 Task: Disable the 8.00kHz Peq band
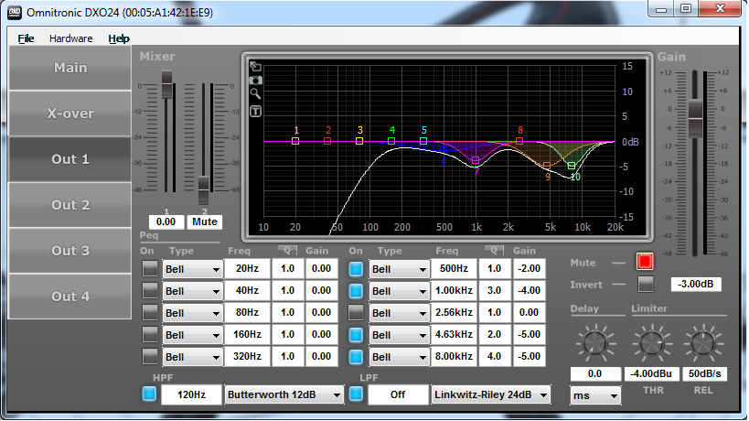point(356,357)
